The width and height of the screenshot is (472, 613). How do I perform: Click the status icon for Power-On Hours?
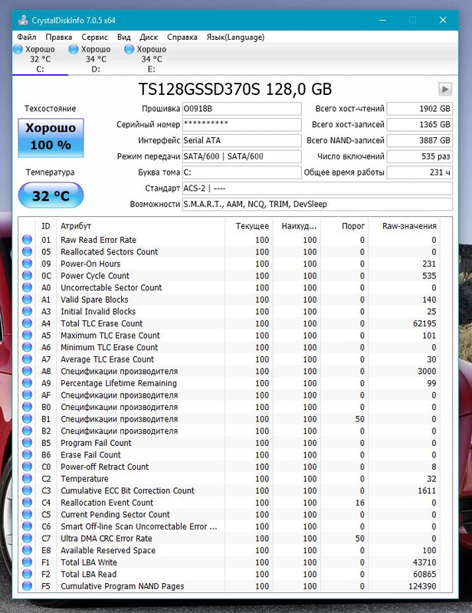pos(27,264)
